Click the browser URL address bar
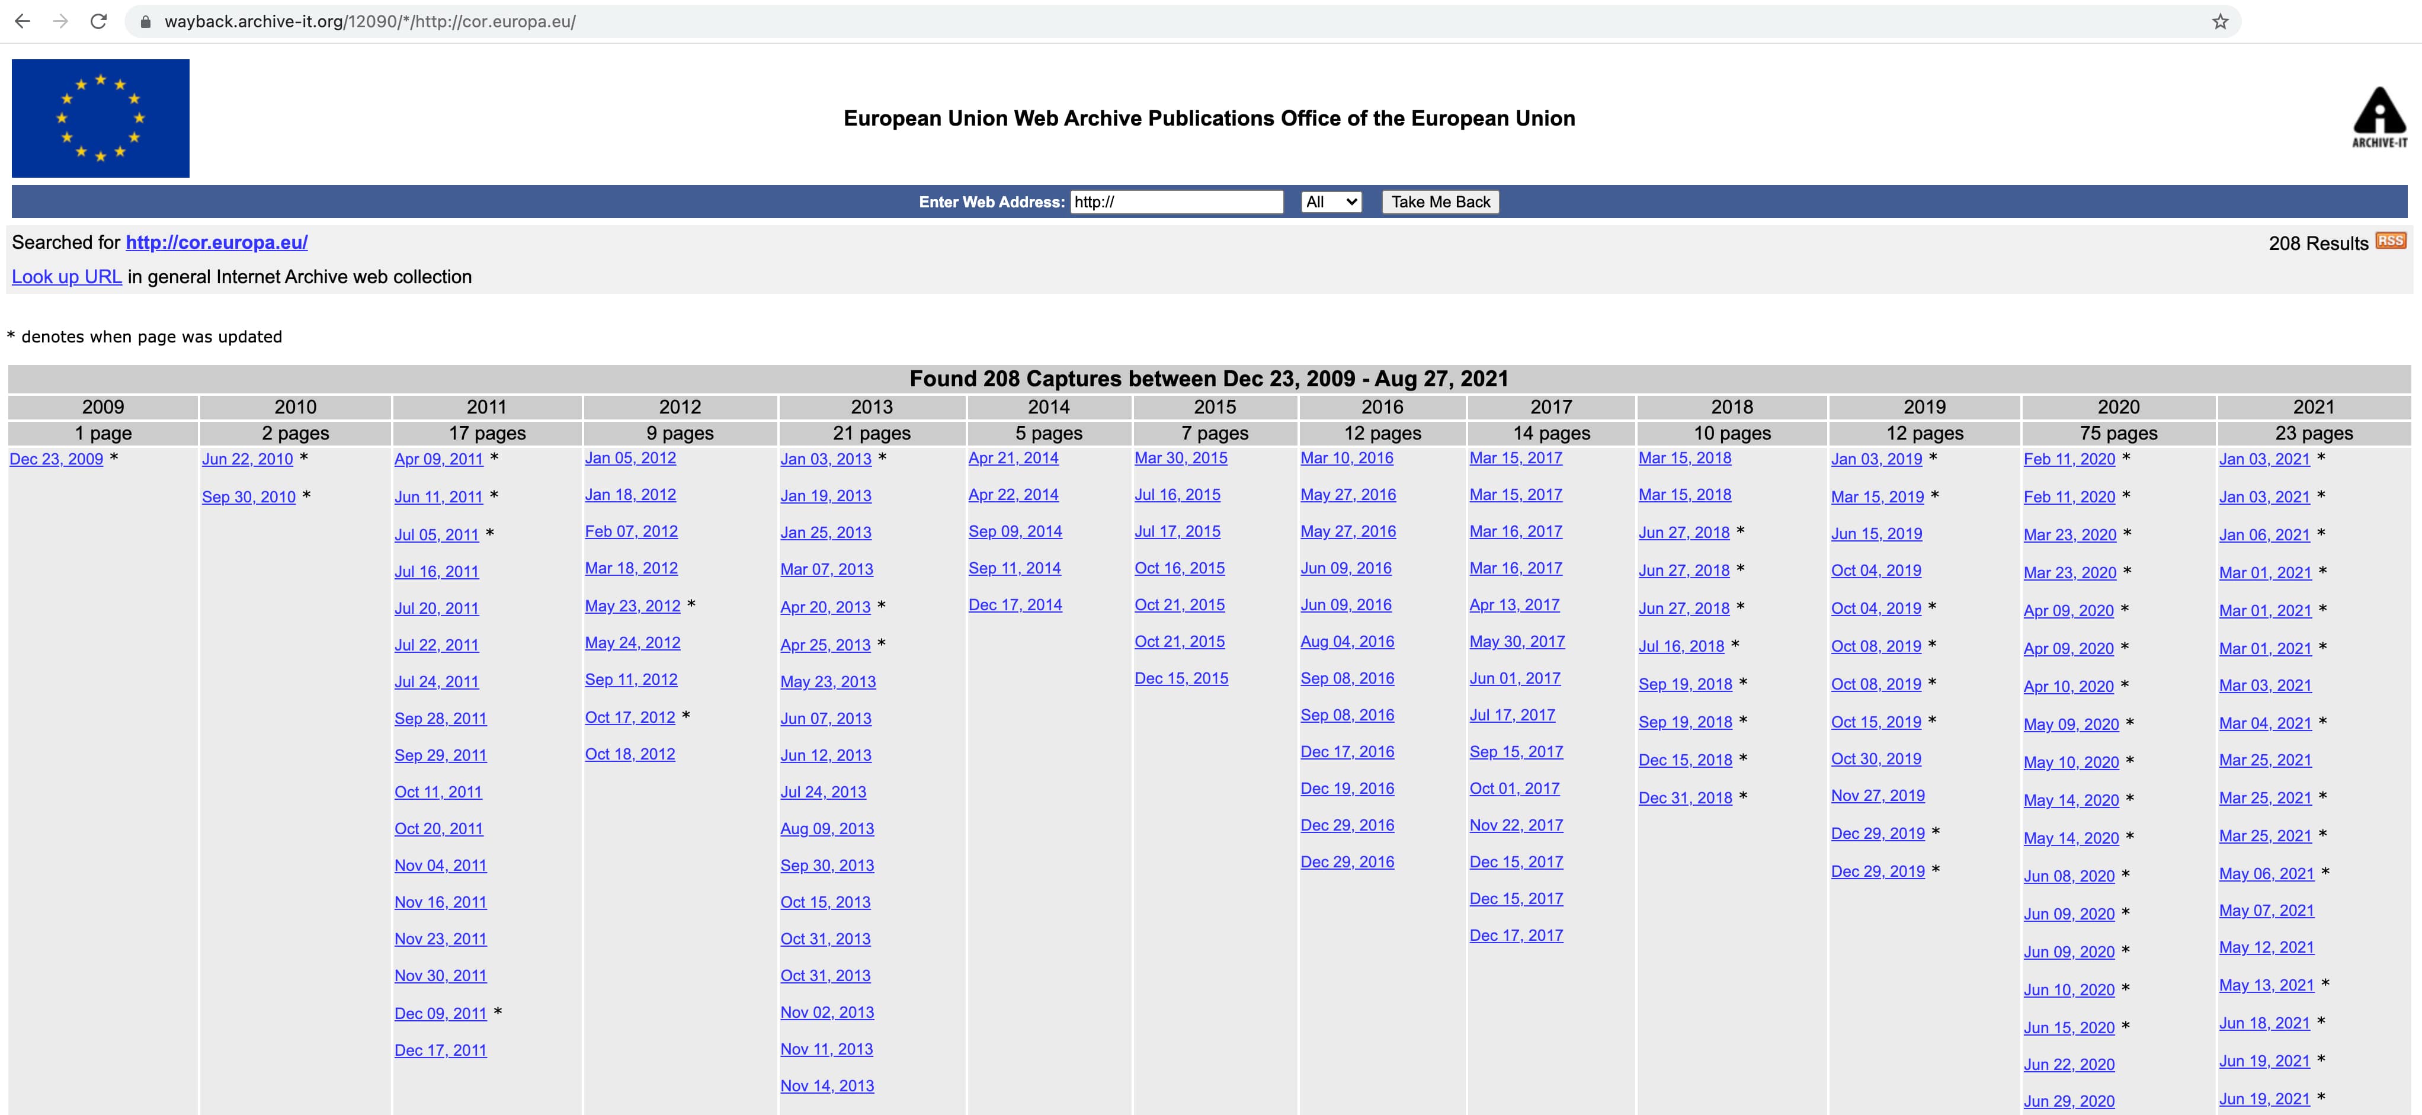 click(1128, 21)
